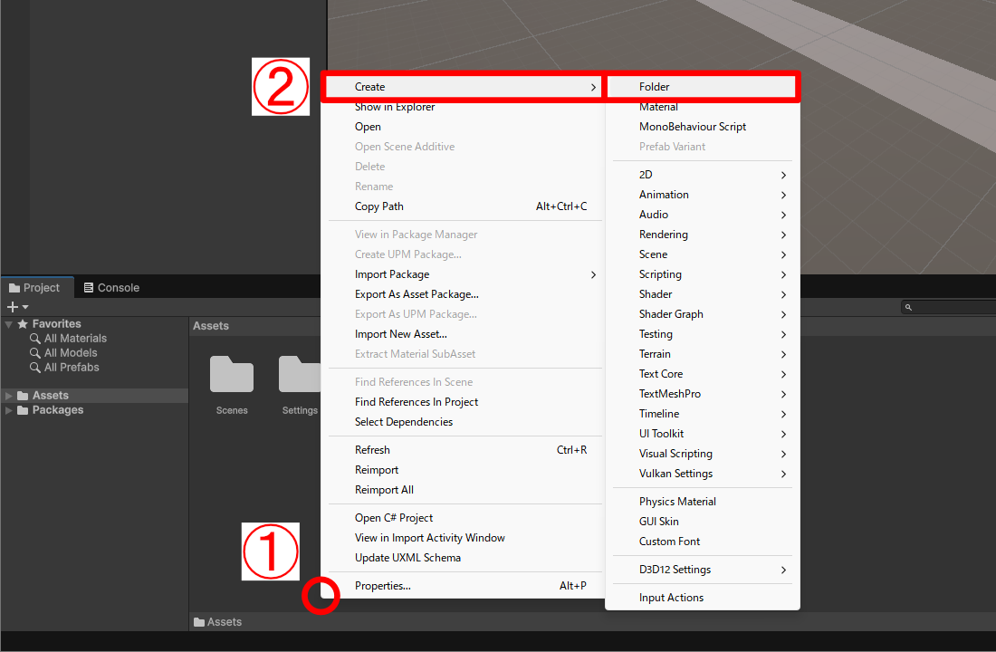
Task: Switch to the Project tab
Action: (x=34, y=288)
